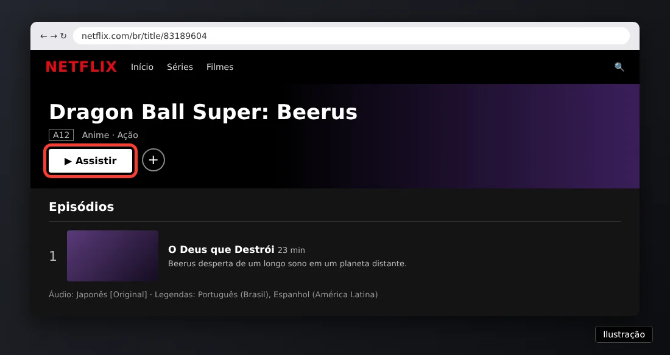Open search with the magnifier icon
Image resolution: width=670 pixels, height=355 pixels.
coord(619,67)
